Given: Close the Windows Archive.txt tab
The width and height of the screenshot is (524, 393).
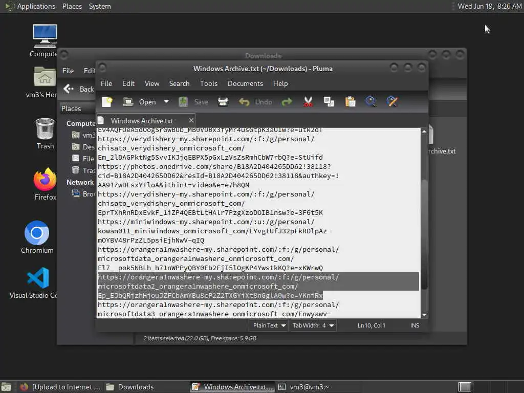Looking at the screenshot, I should tap(191, 120).
